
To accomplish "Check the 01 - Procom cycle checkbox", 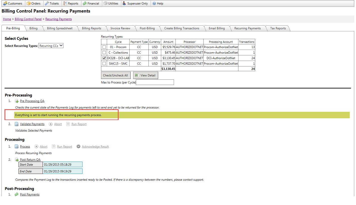I will (x=104, y=47).
